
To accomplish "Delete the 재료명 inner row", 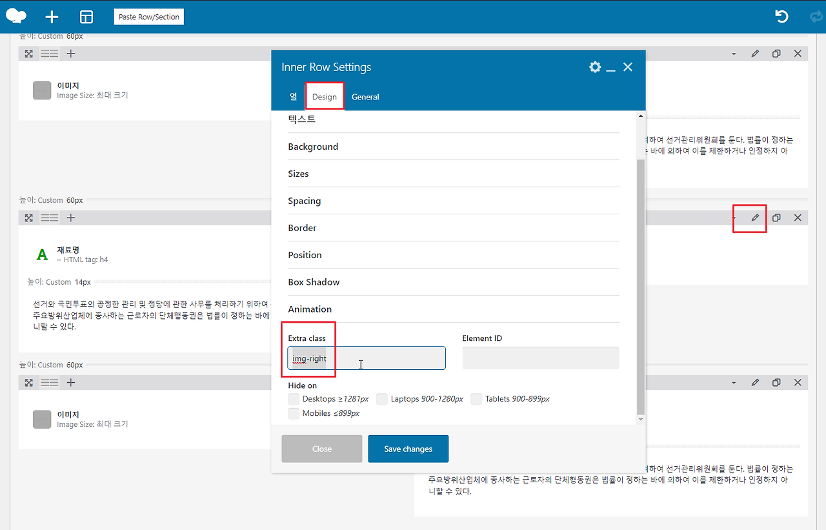I will [x=798, y=218].
